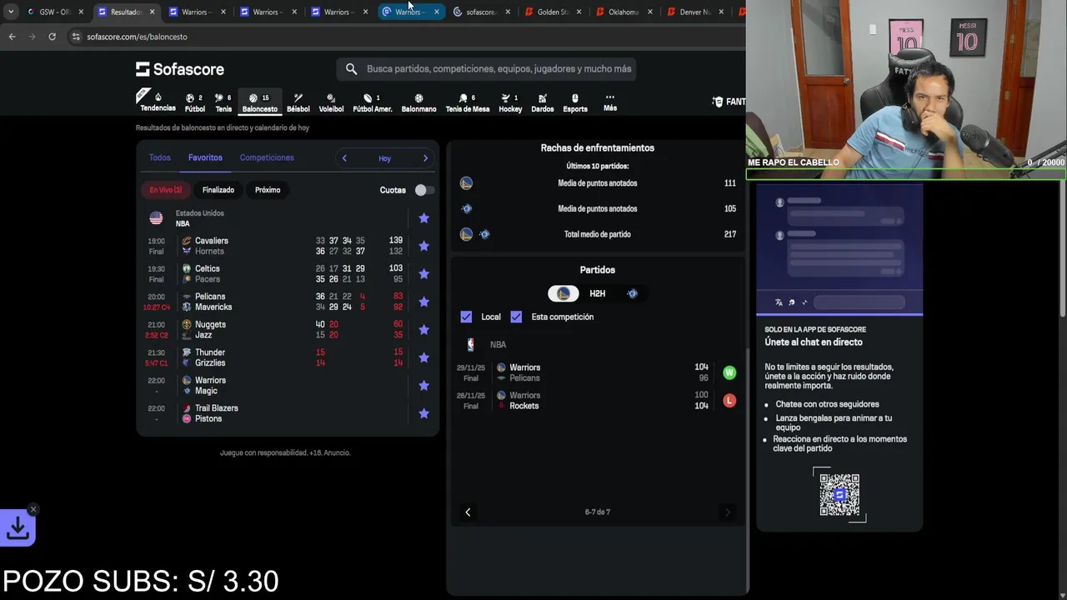Click the Sofascore app QR code

[x=839, y=495]
